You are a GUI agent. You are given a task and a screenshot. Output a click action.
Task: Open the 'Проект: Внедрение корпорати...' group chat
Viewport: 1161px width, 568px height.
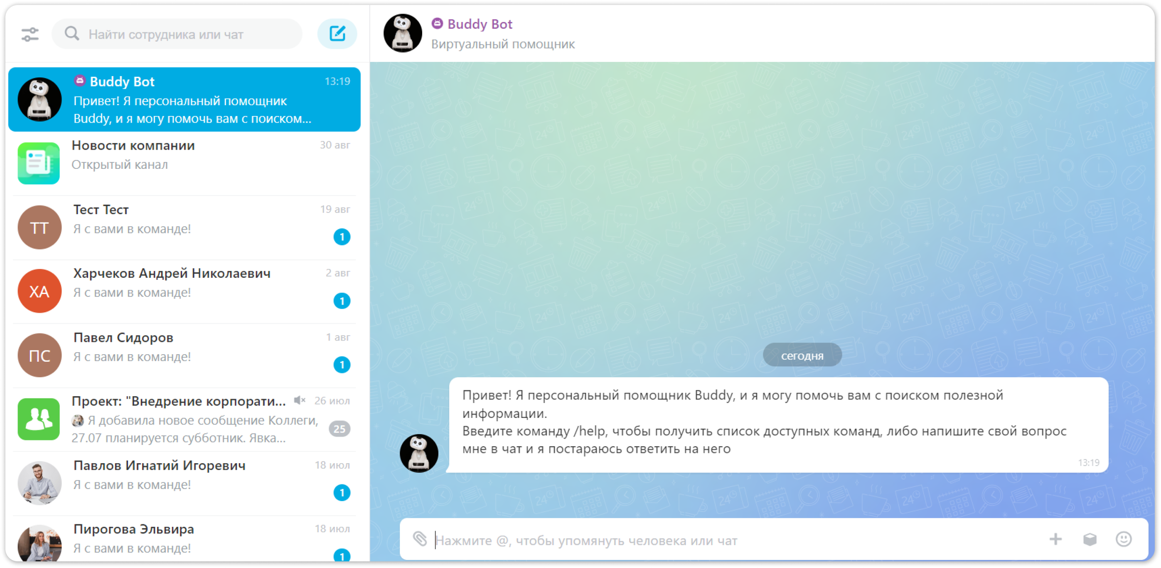click(184, 420)
